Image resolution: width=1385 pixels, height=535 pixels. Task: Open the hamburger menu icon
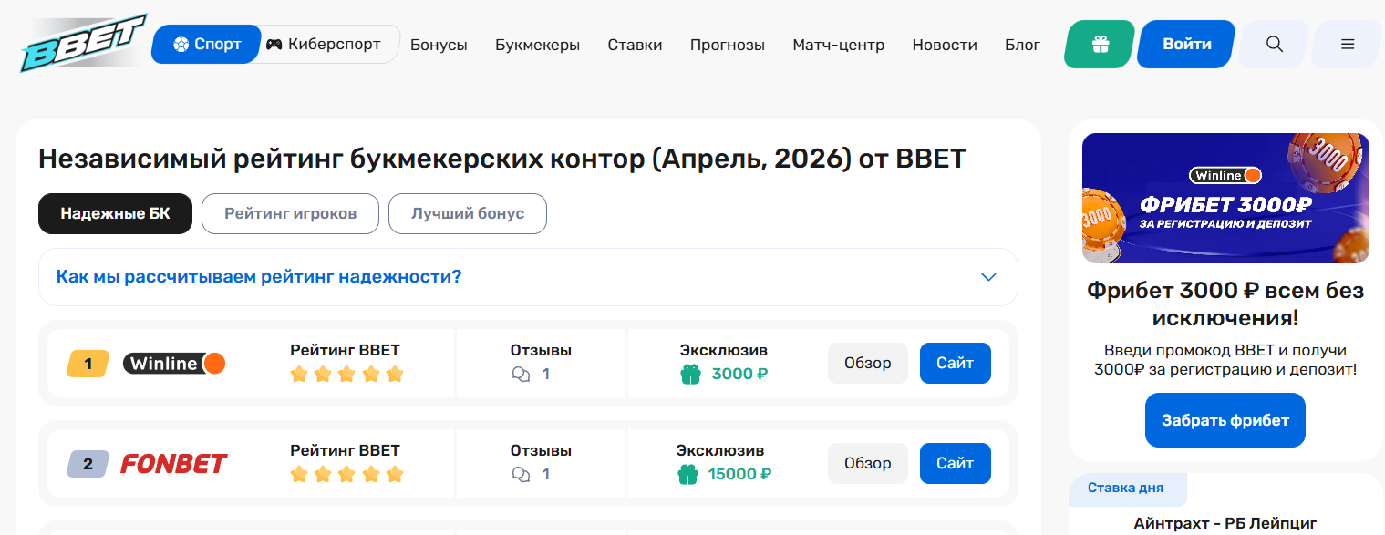click(x=1348, y=44)
